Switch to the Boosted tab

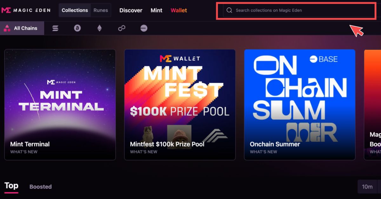(x=40, y=187)
